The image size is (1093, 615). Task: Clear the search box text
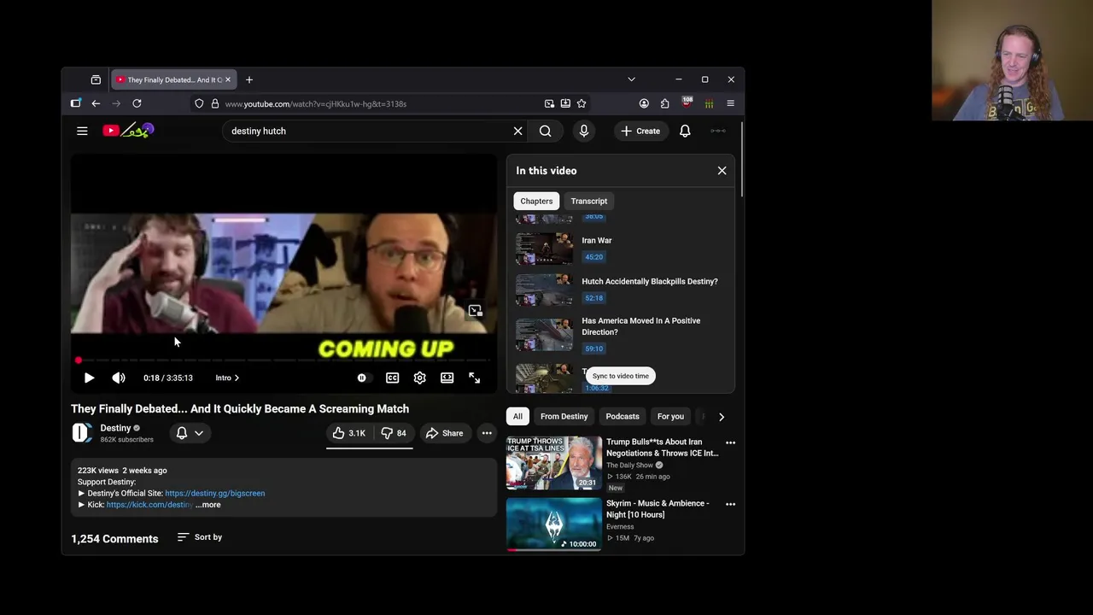pyautogui.click(x=517, y=131)
